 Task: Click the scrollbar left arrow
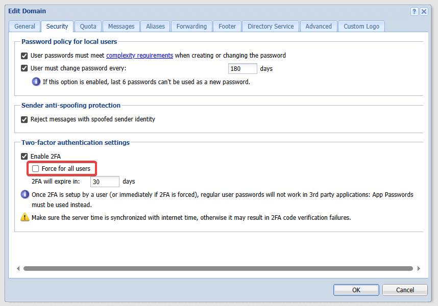click(18, 268)
